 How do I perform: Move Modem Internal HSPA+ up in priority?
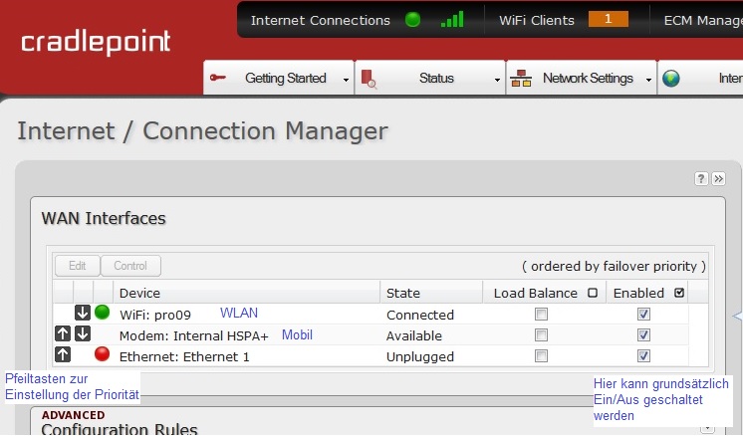63,333
